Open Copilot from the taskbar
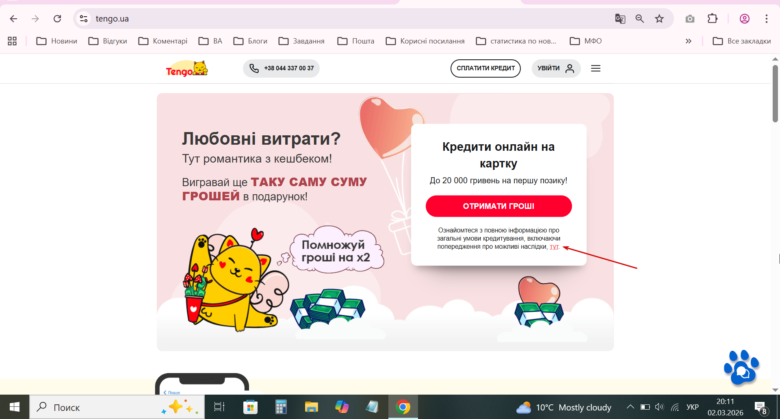The width and height of the screenshot is (780, 419). pos(342,407)
